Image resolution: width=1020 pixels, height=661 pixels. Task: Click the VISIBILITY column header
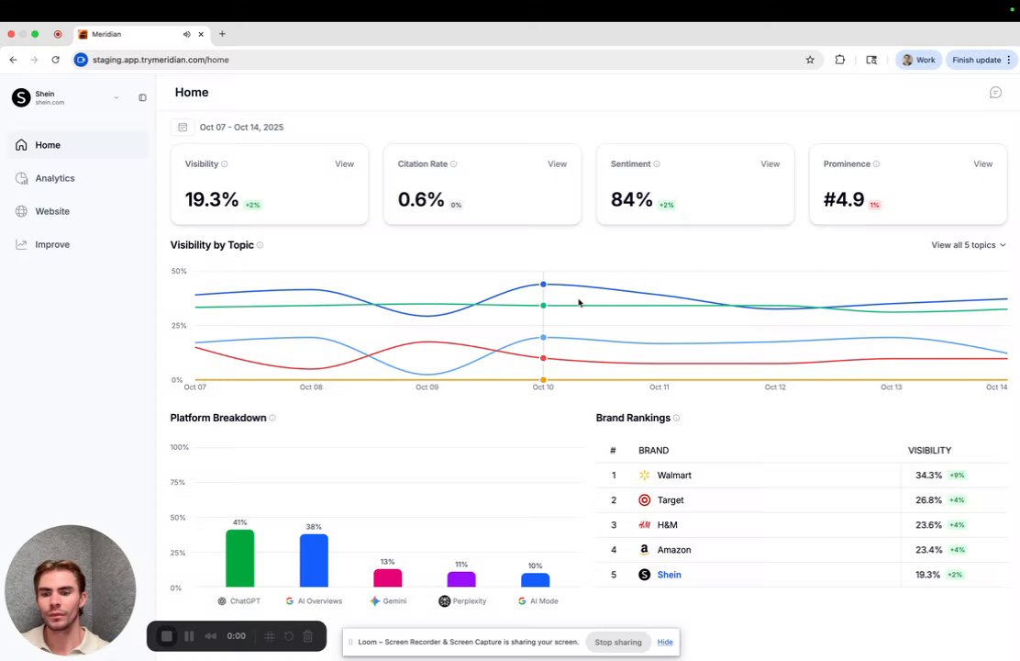(x=929, y=450)
